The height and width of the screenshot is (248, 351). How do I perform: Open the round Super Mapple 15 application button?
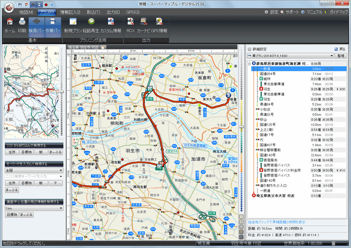[8, 8]
